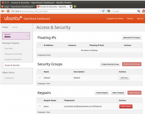Click Allocate IP To Project button
The height and width of the screenshot is (114, 145).
tap(132, 38)
